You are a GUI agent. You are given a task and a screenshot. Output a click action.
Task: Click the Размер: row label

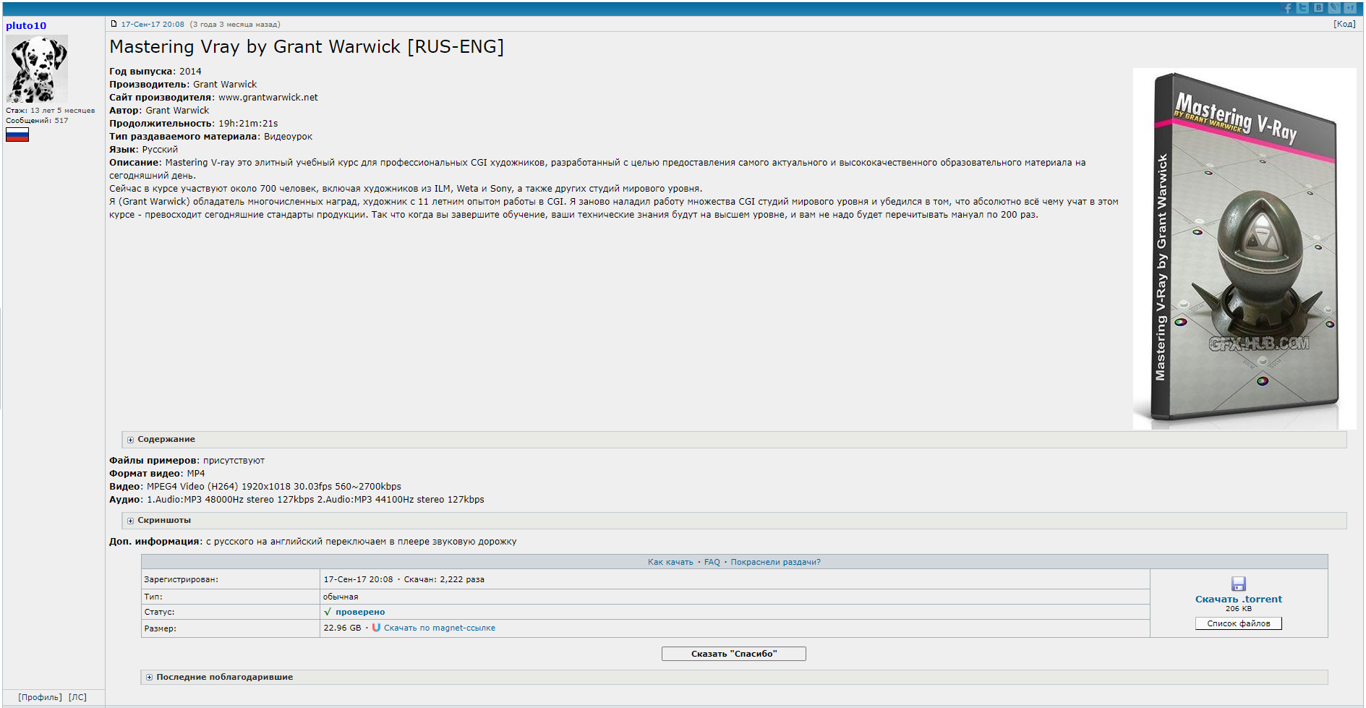(x=160, y=628)
